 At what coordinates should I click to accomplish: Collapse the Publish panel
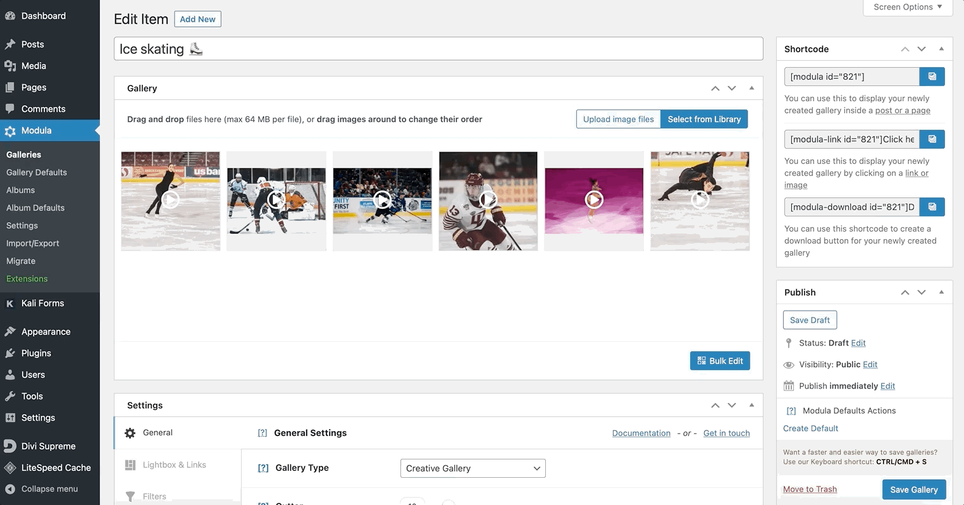click(x=941, y=292)
